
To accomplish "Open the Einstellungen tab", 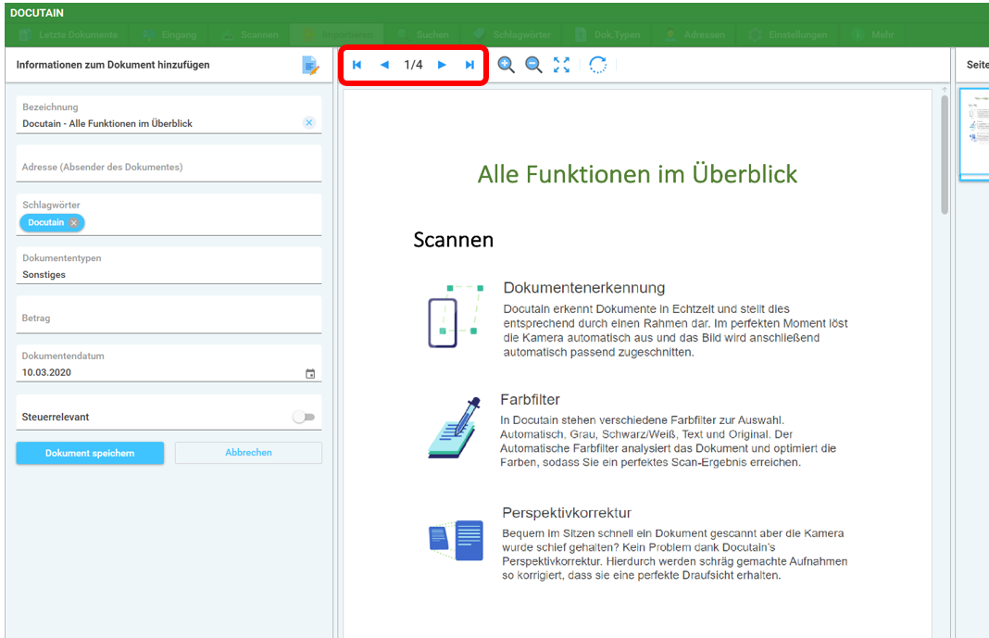I will click(x=788, y=34).
